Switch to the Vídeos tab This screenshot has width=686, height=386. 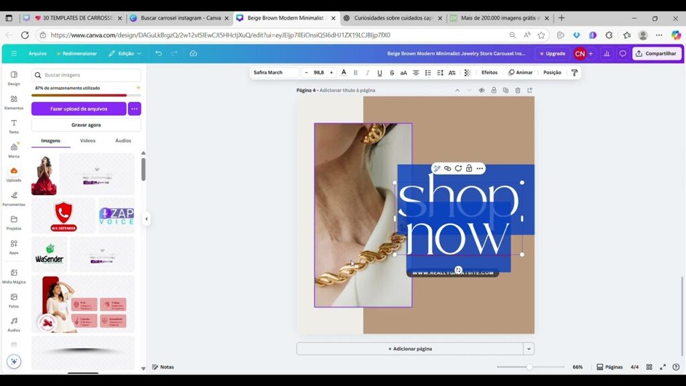(x=88, y=141)
